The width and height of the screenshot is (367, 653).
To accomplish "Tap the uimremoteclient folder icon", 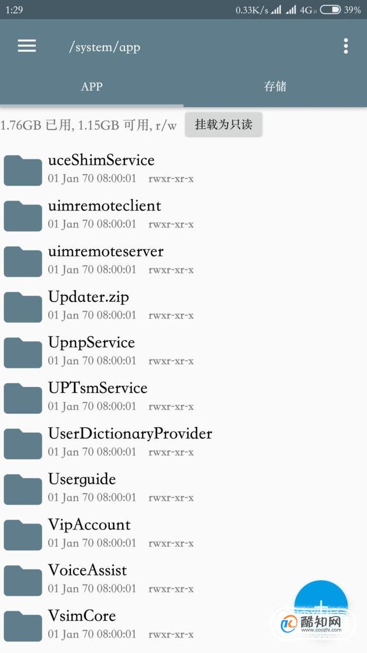I will pos(23,216).
